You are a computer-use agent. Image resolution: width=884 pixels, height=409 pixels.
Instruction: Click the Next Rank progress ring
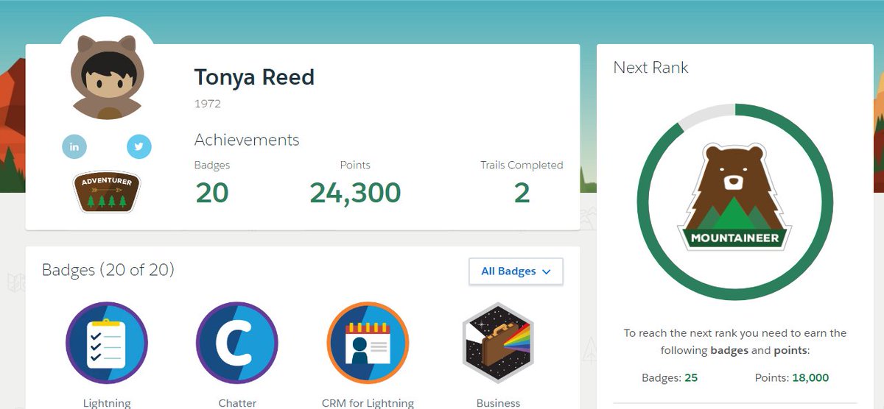click(x=734, y=201)
